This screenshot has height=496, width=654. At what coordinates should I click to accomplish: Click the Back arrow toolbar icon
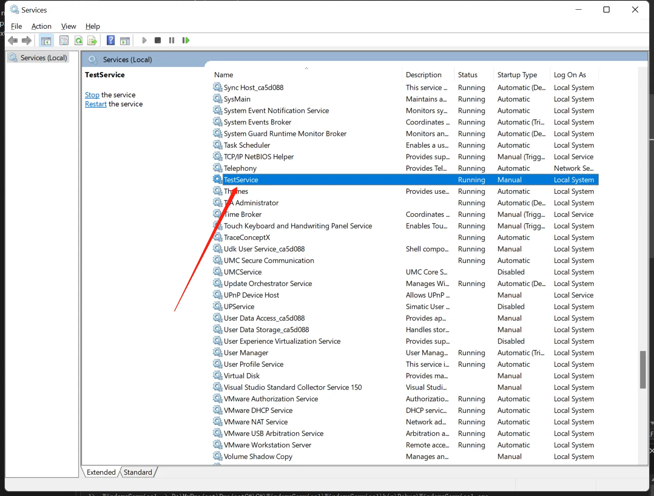click(13, 40)
